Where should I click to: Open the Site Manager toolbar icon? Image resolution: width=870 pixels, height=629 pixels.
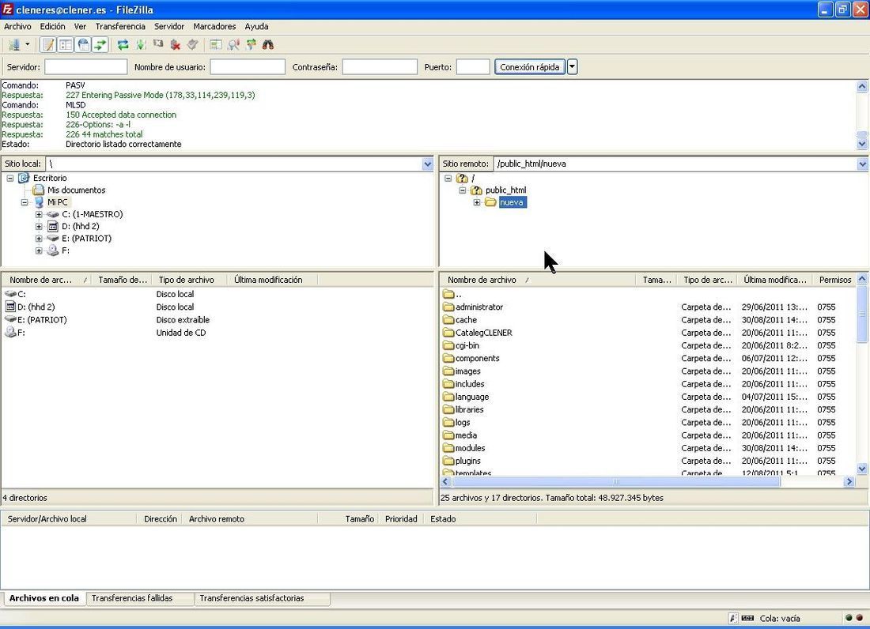tap(14, 45)
